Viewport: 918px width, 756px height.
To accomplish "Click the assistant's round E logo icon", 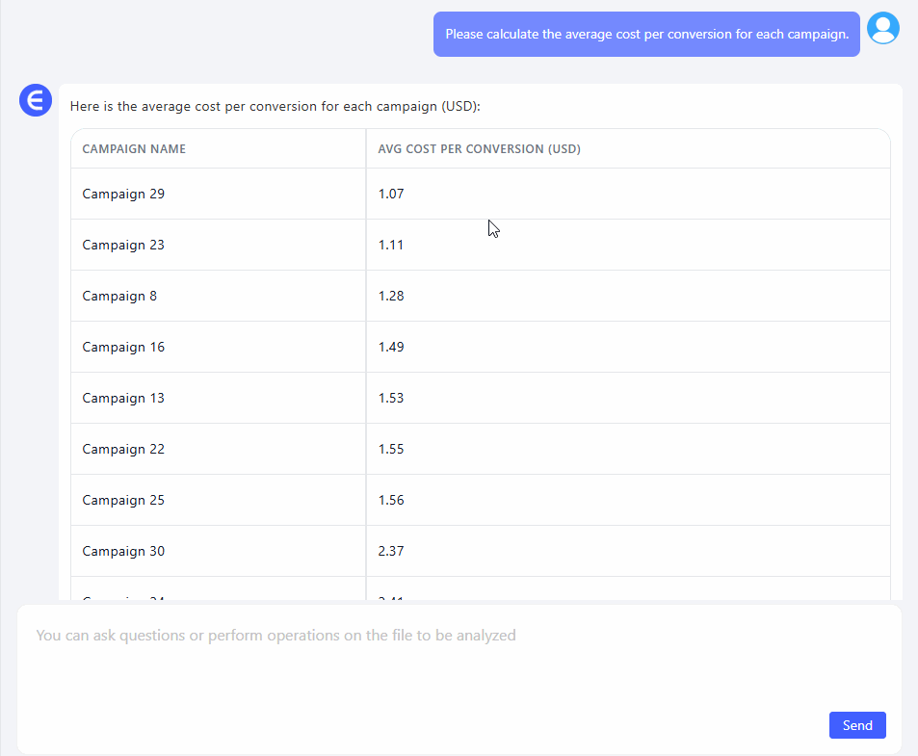I will click(x=36, y=100).
